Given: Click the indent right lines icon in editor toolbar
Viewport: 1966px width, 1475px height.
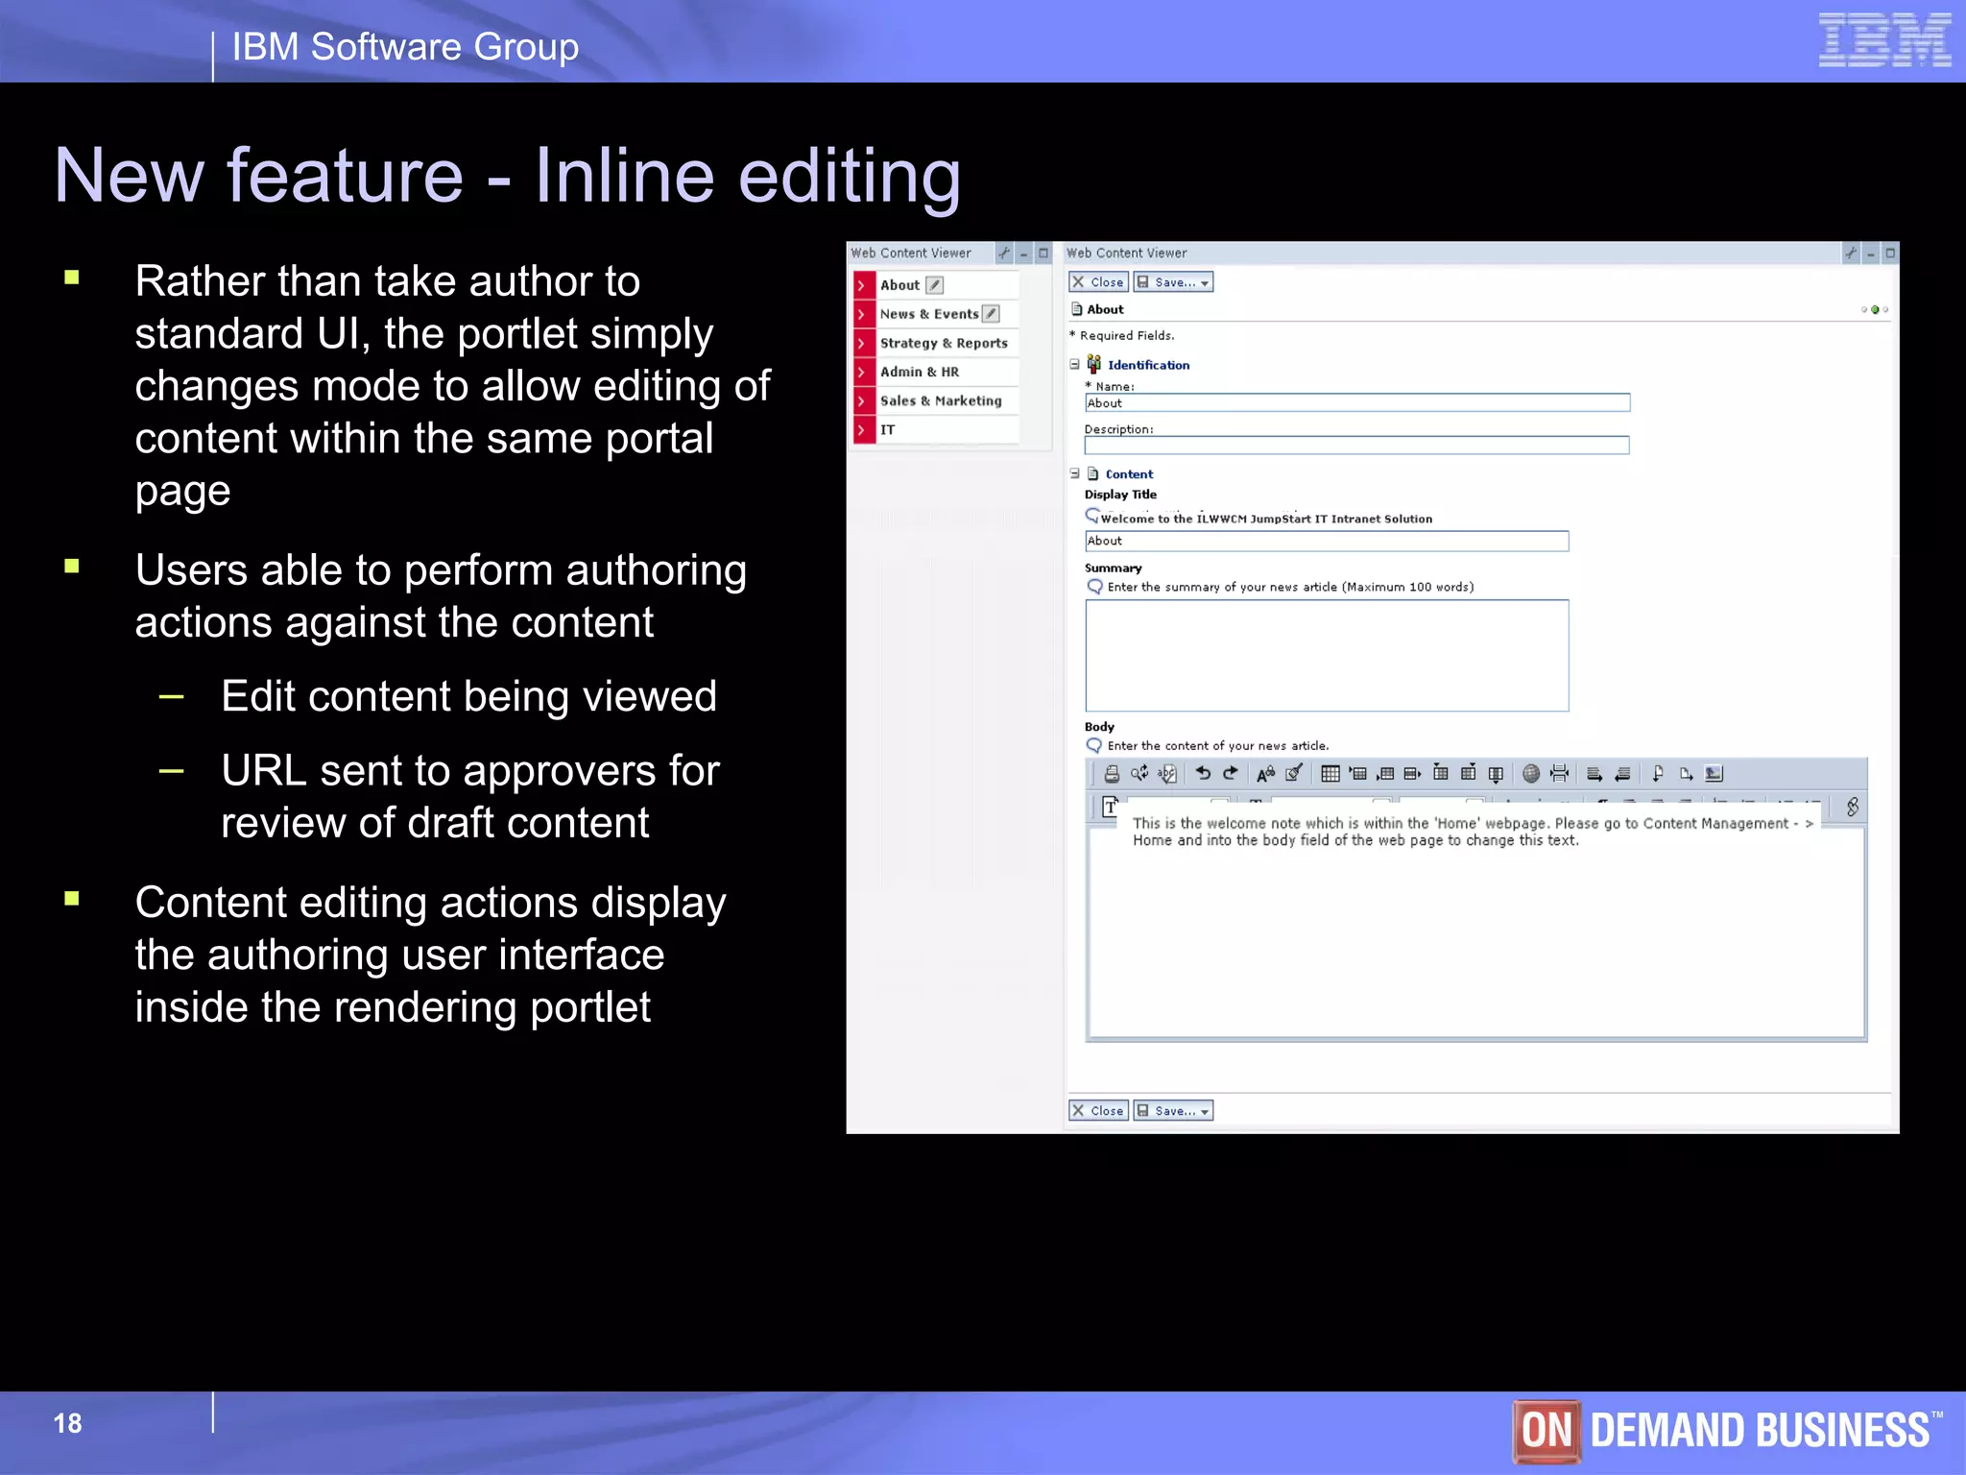Looking at the screenshot, I should 1594,774.
